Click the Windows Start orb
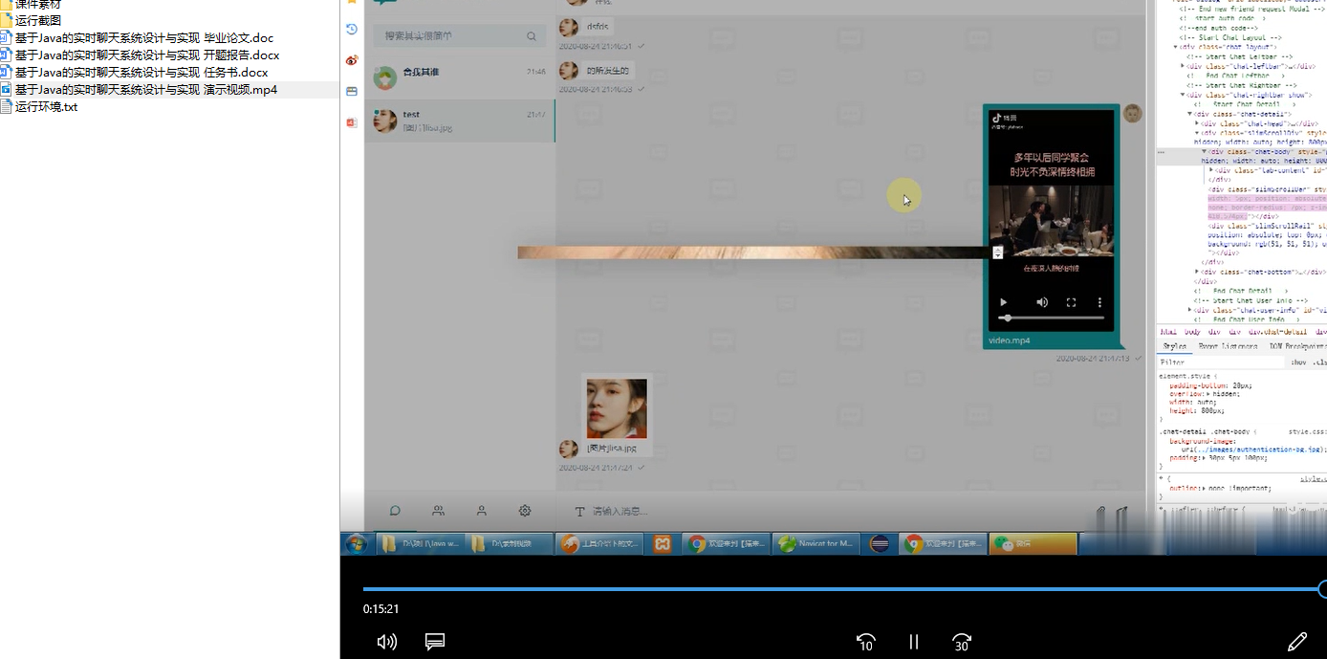The height and width of the screenshot is (659, 1327). [x=357, y=543]
